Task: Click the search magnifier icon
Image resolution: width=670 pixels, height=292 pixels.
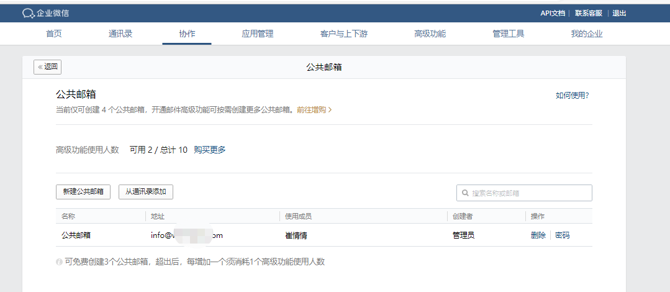Action: 464,193
